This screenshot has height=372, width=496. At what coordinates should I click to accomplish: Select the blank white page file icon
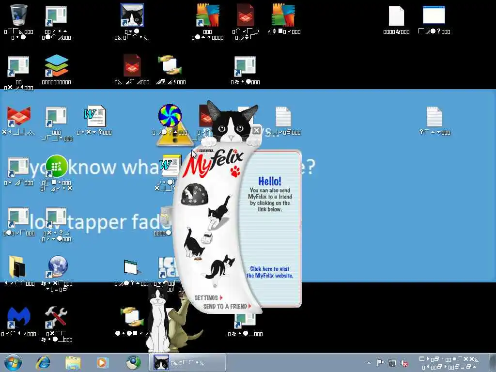pos(396,16)
